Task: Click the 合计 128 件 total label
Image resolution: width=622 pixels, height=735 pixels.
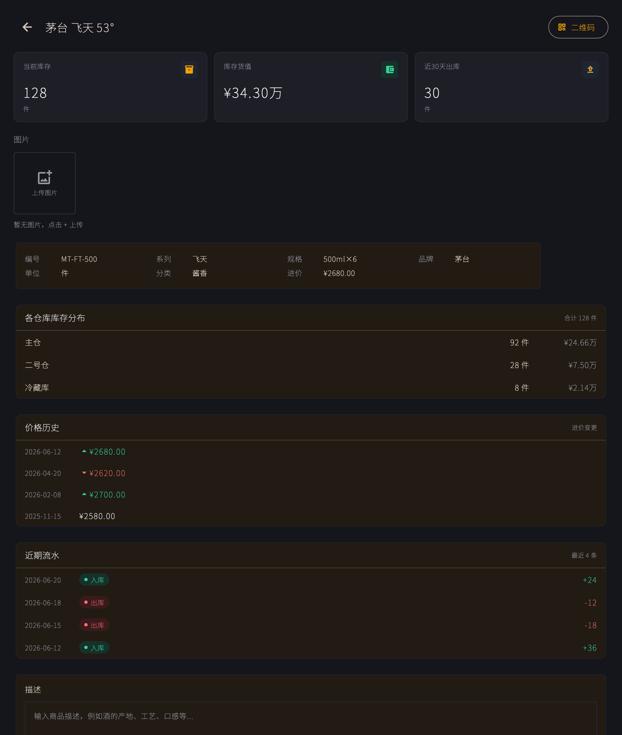Action: point(580,318)
